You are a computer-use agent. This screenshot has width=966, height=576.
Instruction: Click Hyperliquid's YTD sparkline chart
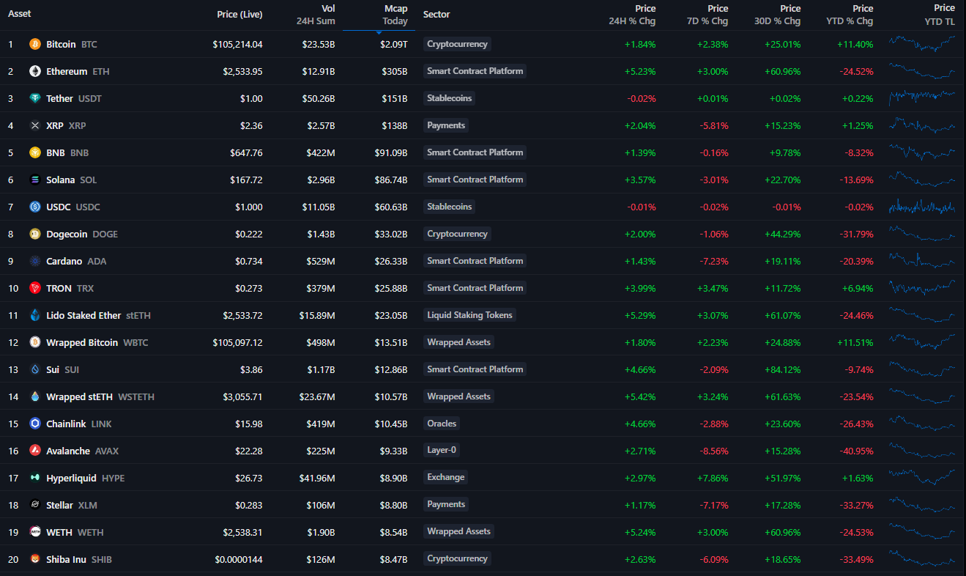(x=922, y=478)
